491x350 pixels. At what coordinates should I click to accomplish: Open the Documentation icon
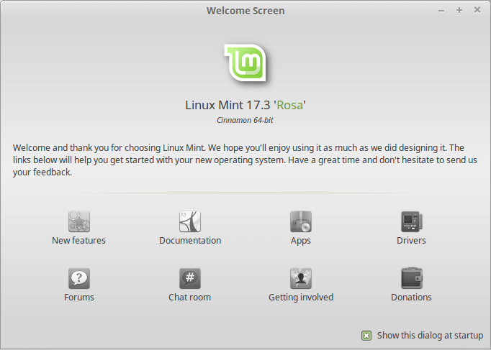coord(190,221)
